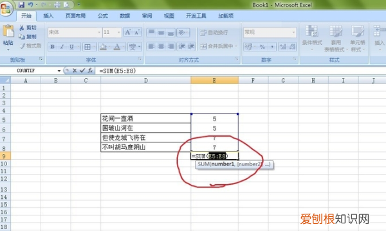This screenshot has width=386, height=231.
Task: Switch to 数据 tab
Action: pyautogui.click(x=125, y=16)
